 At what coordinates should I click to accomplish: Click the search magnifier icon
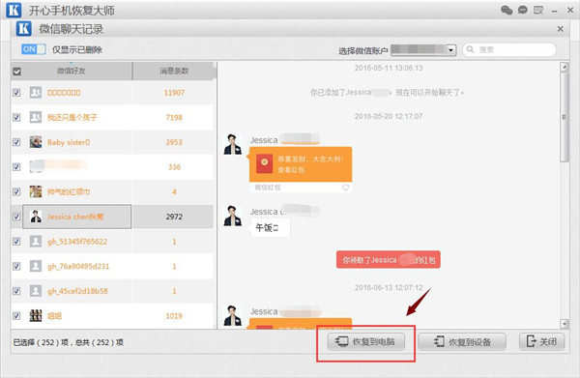coord(470,49)
